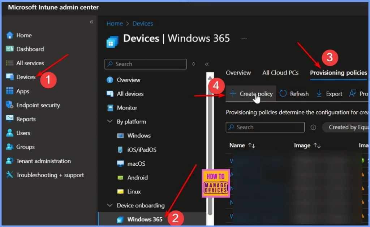Viewport: 370px width, 227px height.
Task: Switch to the All Cloud PCs tab
Action: pyautogui.click(x=280, y=73)
